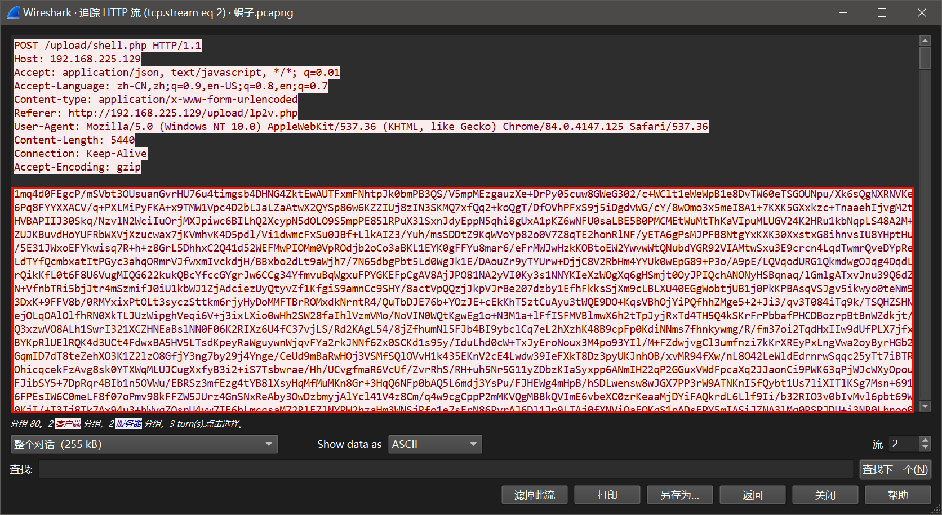Click the Wireshark shark fin icon
The width and height of the screenshot is (942, 515).
13,12
